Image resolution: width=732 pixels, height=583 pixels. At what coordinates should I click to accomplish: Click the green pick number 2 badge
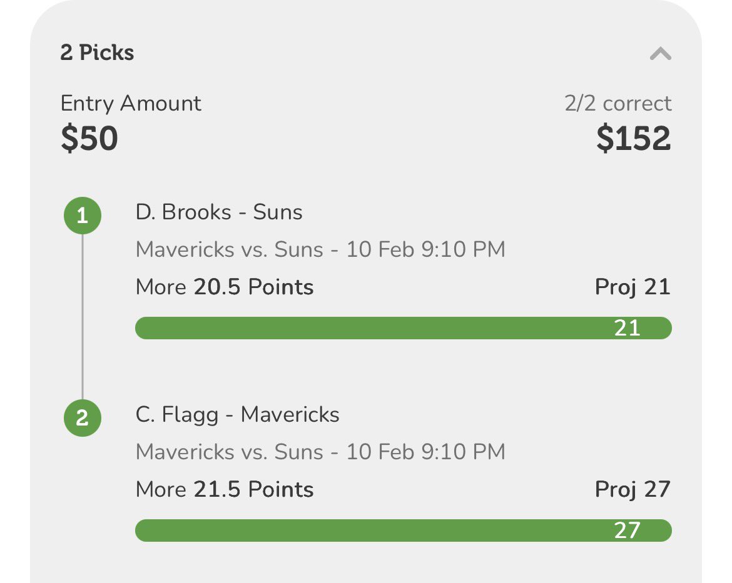pos(83,418)
